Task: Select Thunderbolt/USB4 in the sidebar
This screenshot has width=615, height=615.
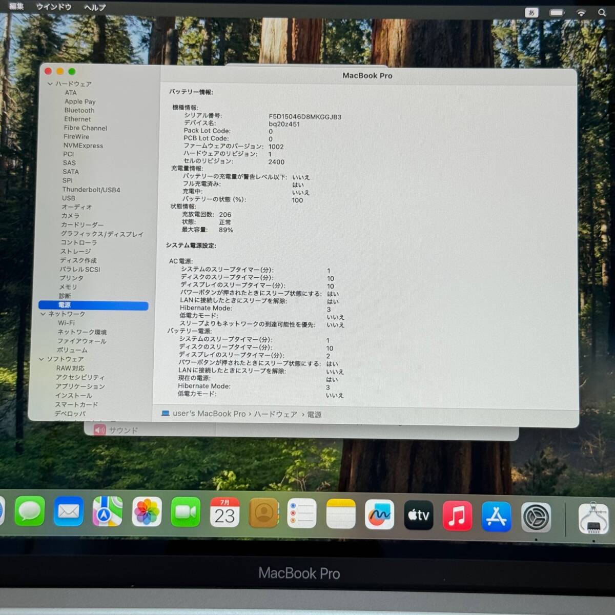Action: click(x=91, y=190)
